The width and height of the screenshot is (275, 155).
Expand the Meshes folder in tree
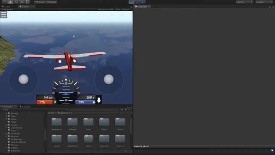pyautogui.click(x=6, y=136)
